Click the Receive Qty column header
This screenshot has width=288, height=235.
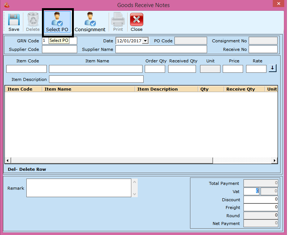[x=240, y=89]
